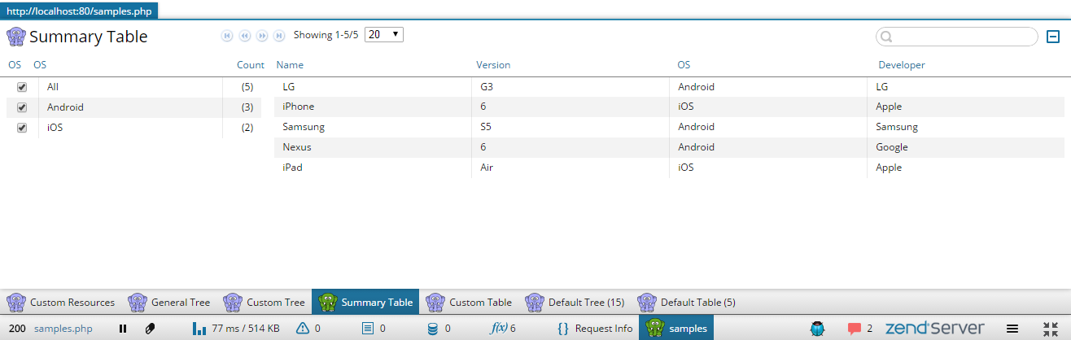Click the iOS summary row label

[x=55, y=128]
